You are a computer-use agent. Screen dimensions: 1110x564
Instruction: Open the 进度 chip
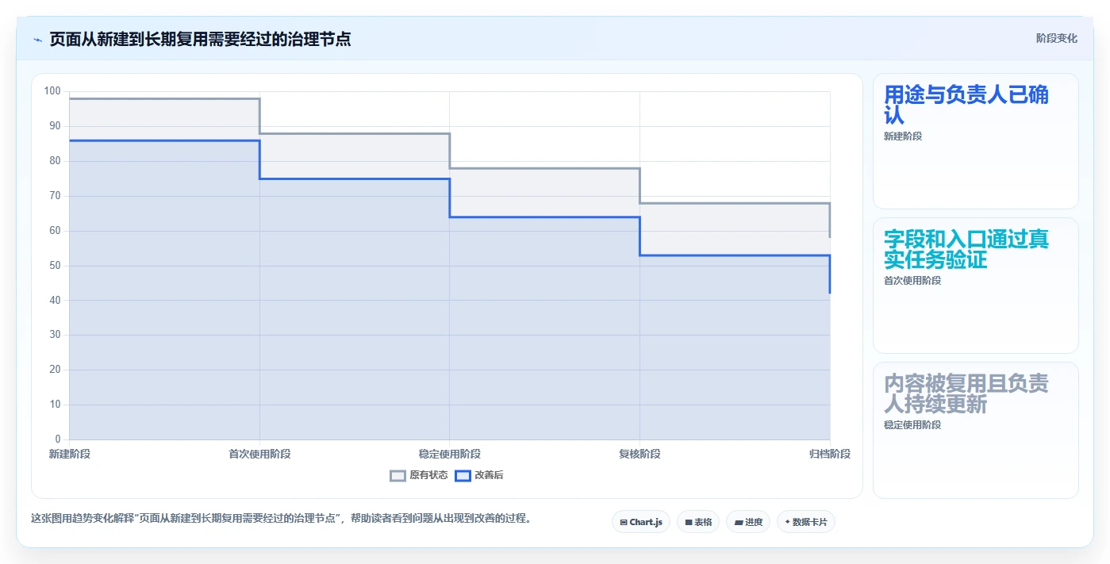(748, 522)
